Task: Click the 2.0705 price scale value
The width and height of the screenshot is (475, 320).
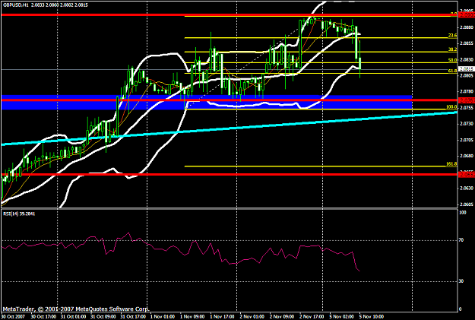Action: point(466,140)
